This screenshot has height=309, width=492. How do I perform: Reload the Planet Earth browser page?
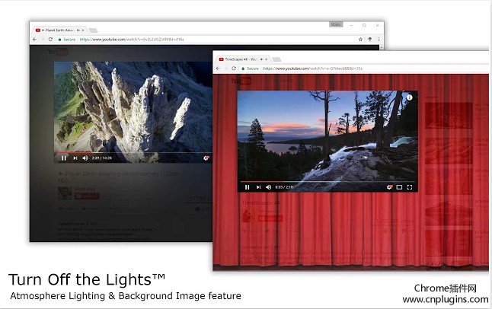click(50, 40)
